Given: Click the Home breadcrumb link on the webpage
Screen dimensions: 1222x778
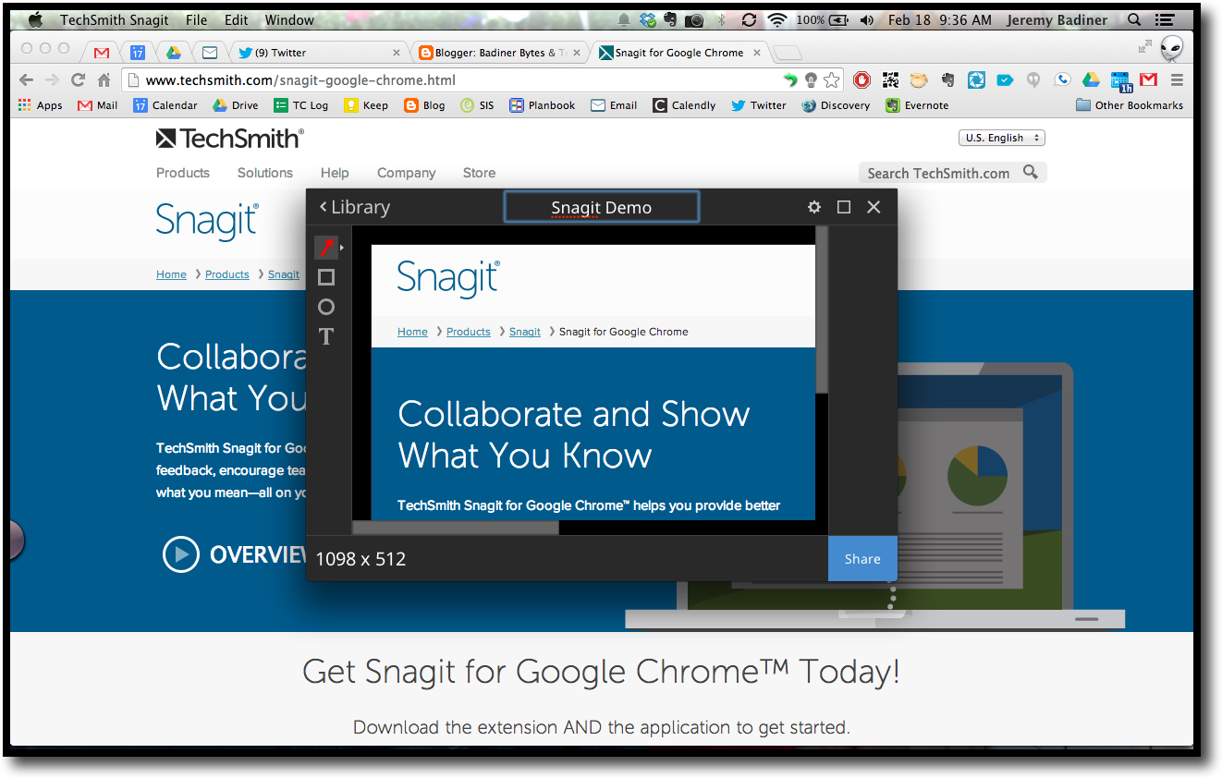Looking at the screenshot, I should (171, 274).
